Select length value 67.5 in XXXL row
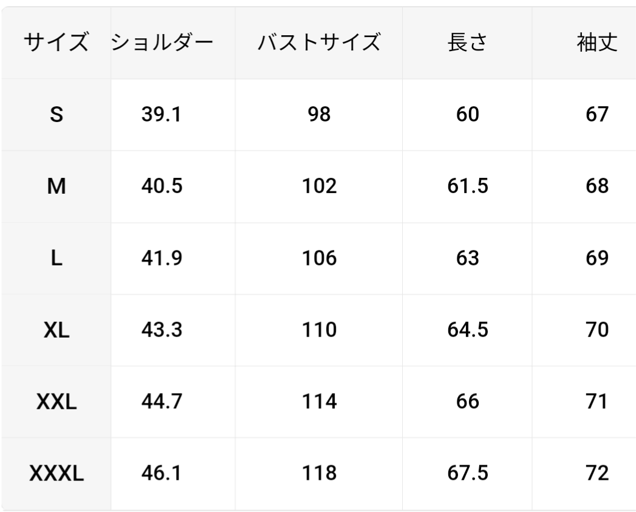 click(x=467, y=473)
